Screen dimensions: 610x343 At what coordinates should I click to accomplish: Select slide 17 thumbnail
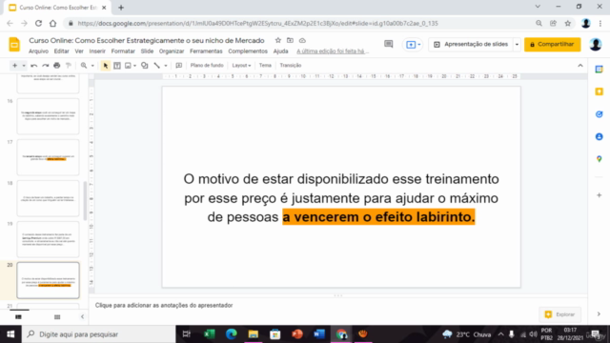pos(48,157)
